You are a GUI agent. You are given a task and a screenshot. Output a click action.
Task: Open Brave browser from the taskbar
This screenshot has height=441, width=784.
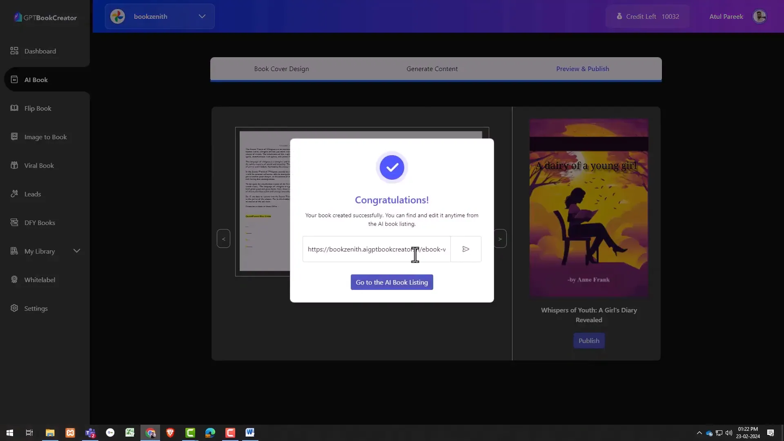click(x=170, y=433)
